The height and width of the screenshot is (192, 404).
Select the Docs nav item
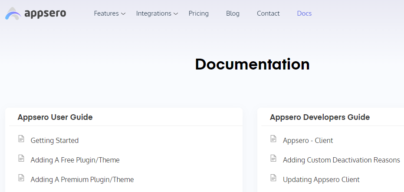tap(304, 13)
